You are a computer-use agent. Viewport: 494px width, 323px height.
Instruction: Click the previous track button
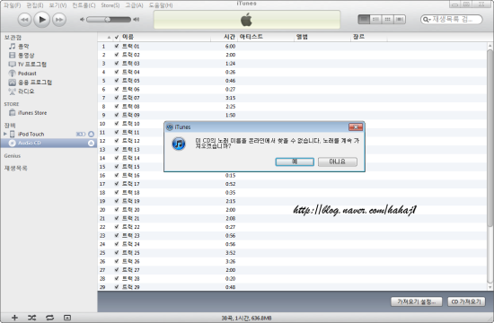point(24,20)
